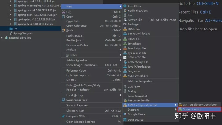This screenshot has width=222, height=125.
Task: Open the Refactor submenu arrow
Action: point(120,55)
